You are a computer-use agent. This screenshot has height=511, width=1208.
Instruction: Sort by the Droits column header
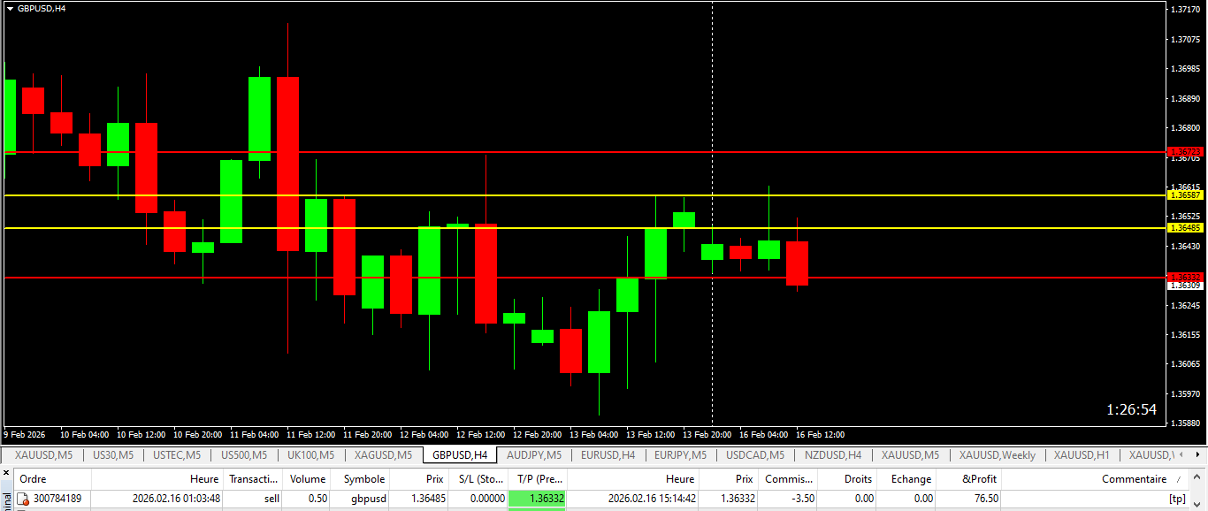point(847,479)
